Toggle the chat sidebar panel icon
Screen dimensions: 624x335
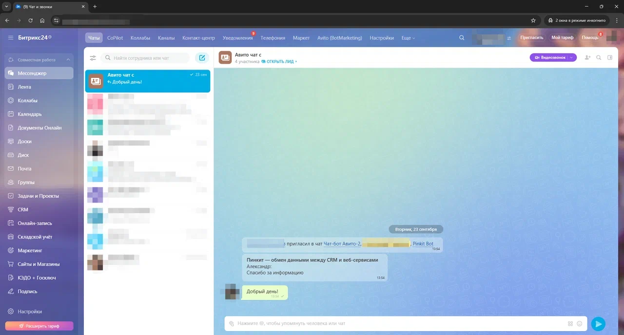click(x=609, y=57)
